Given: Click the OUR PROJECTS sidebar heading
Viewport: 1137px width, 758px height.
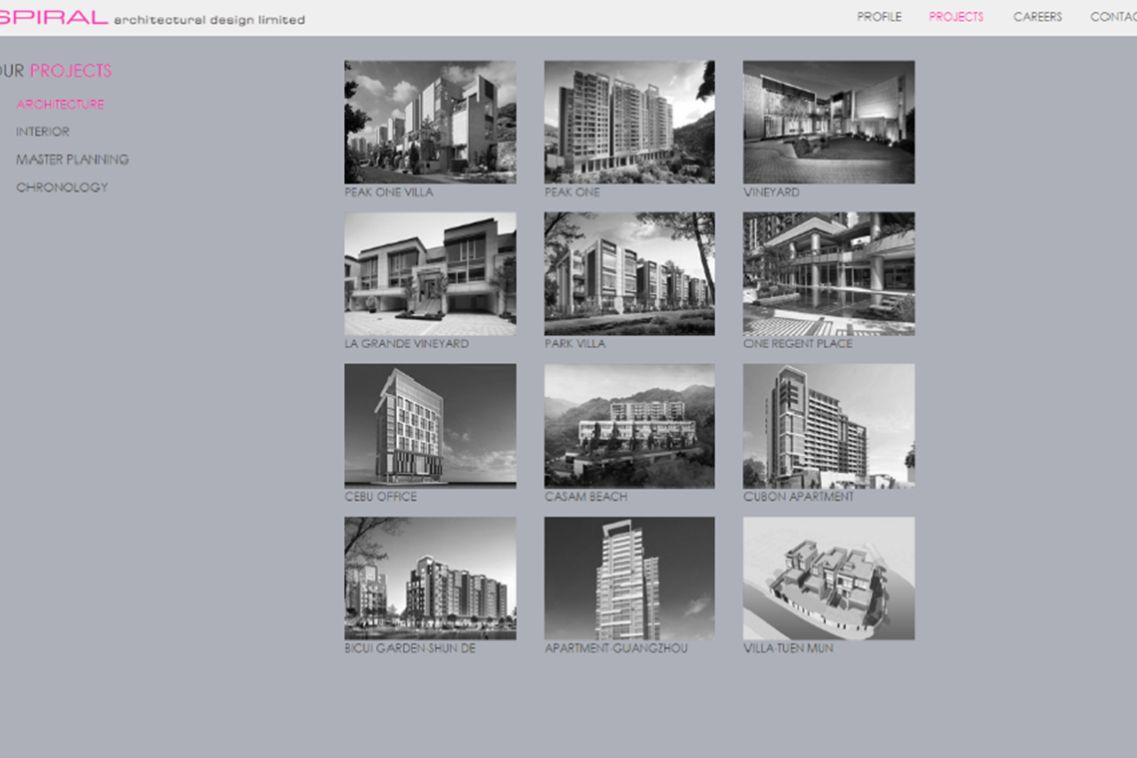Looking at the screenshot, I should click(x=56, y=71).
